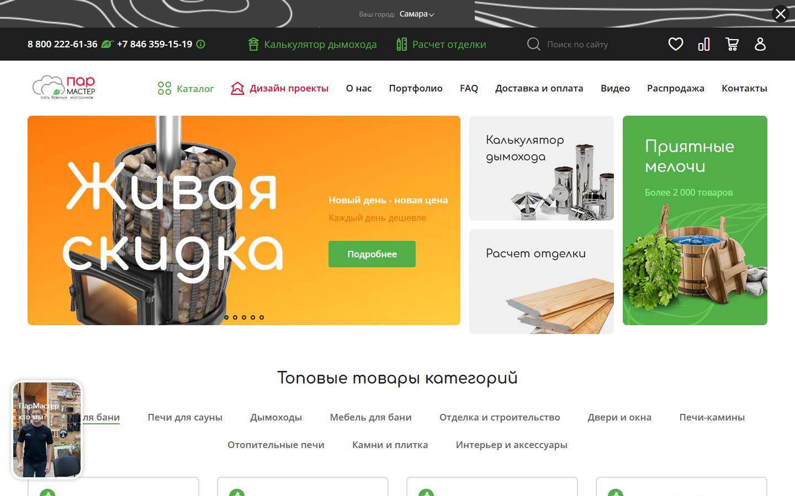This screenshot has width=795, height=496.
Task: Open the О нас menu item
Action: (359, 88)
